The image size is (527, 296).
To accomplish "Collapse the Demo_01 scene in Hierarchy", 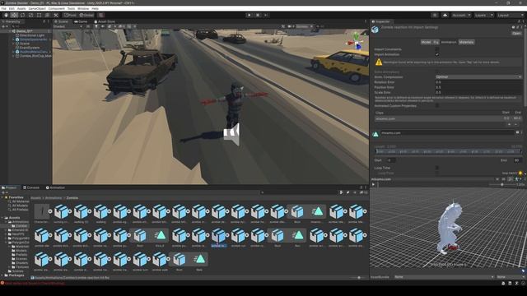I will pos(10,31).
